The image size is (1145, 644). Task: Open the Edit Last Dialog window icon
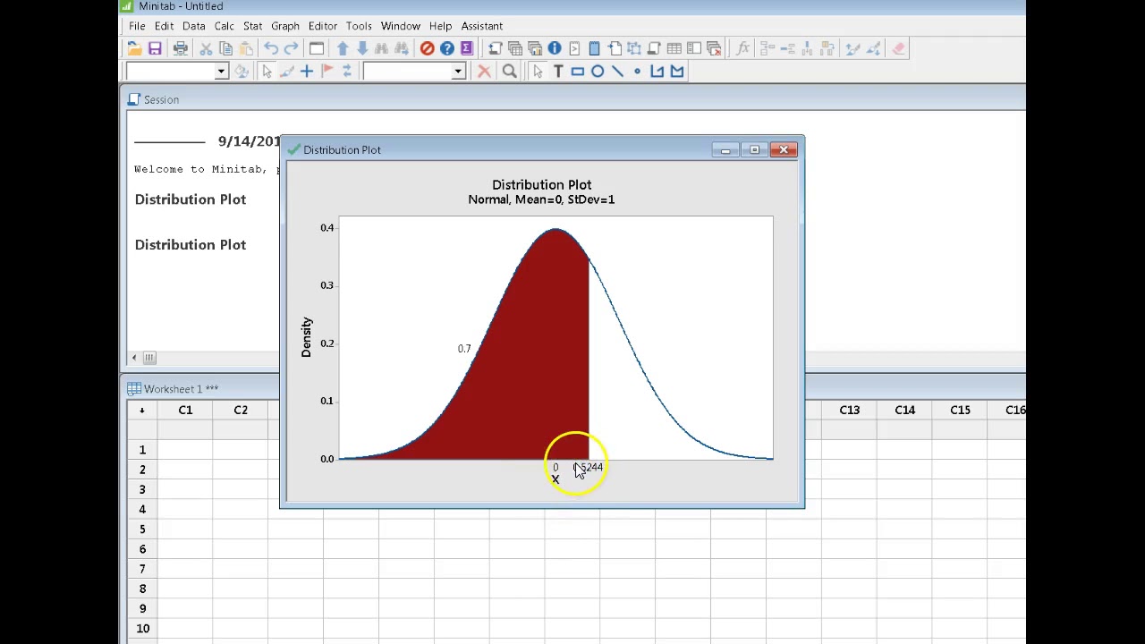tap(317, 48)
